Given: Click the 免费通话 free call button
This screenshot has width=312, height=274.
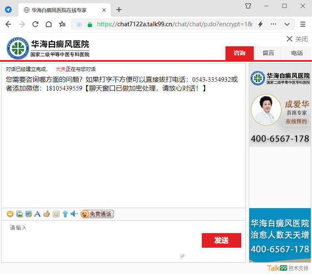Looking at the screenshot, I should click(x=97, y=214).
